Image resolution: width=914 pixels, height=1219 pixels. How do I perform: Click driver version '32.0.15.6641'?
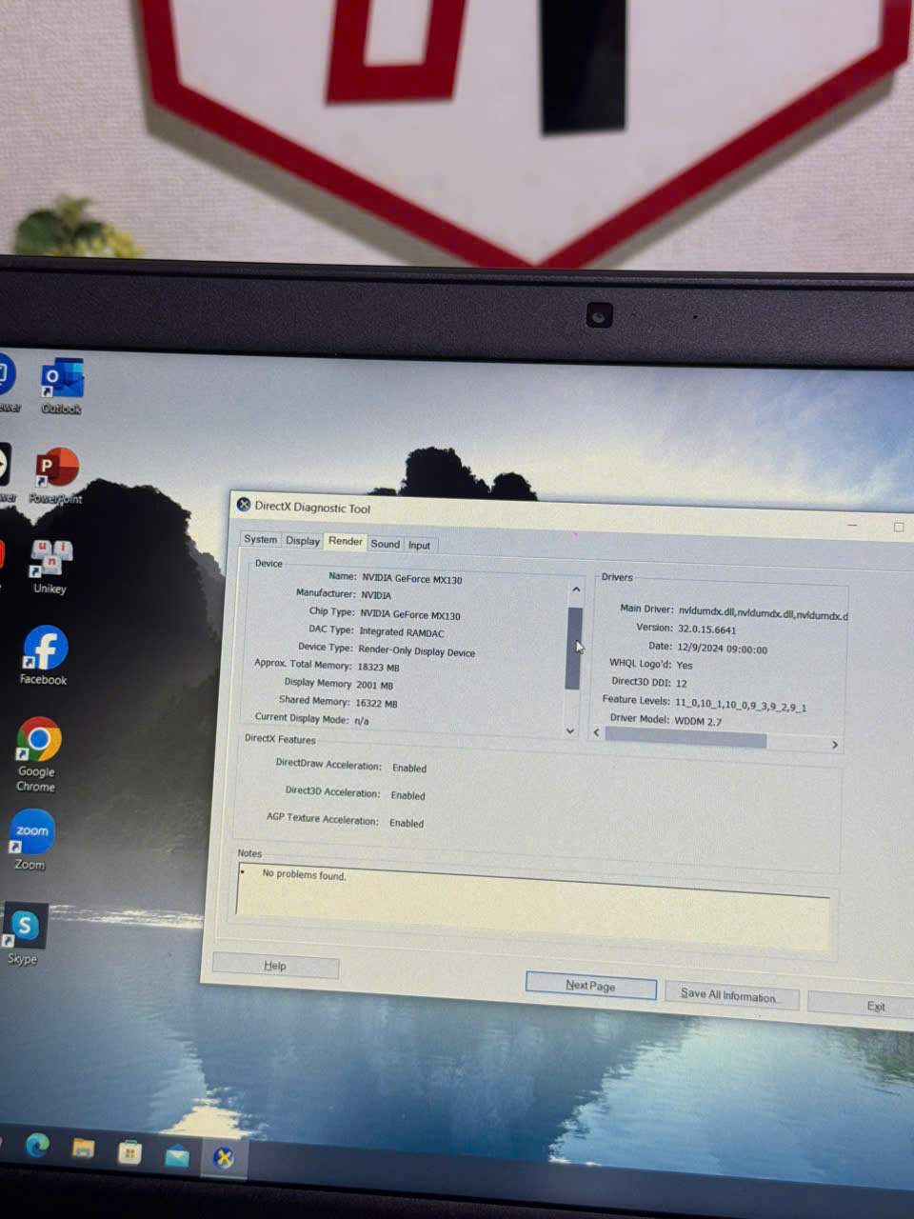coord(706,629)
